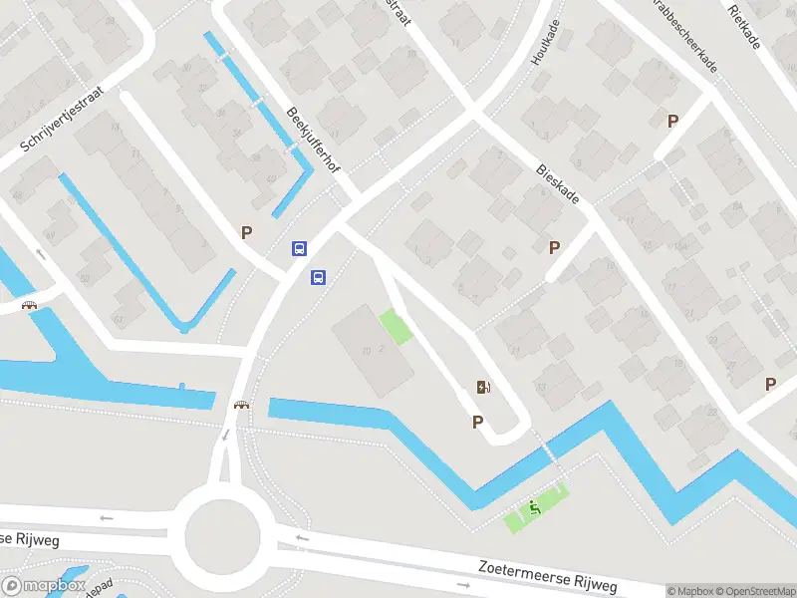This screenshot has height=598, width=797.
Task: Click the building numbered 10 and 2
Action: coord(373,351)
